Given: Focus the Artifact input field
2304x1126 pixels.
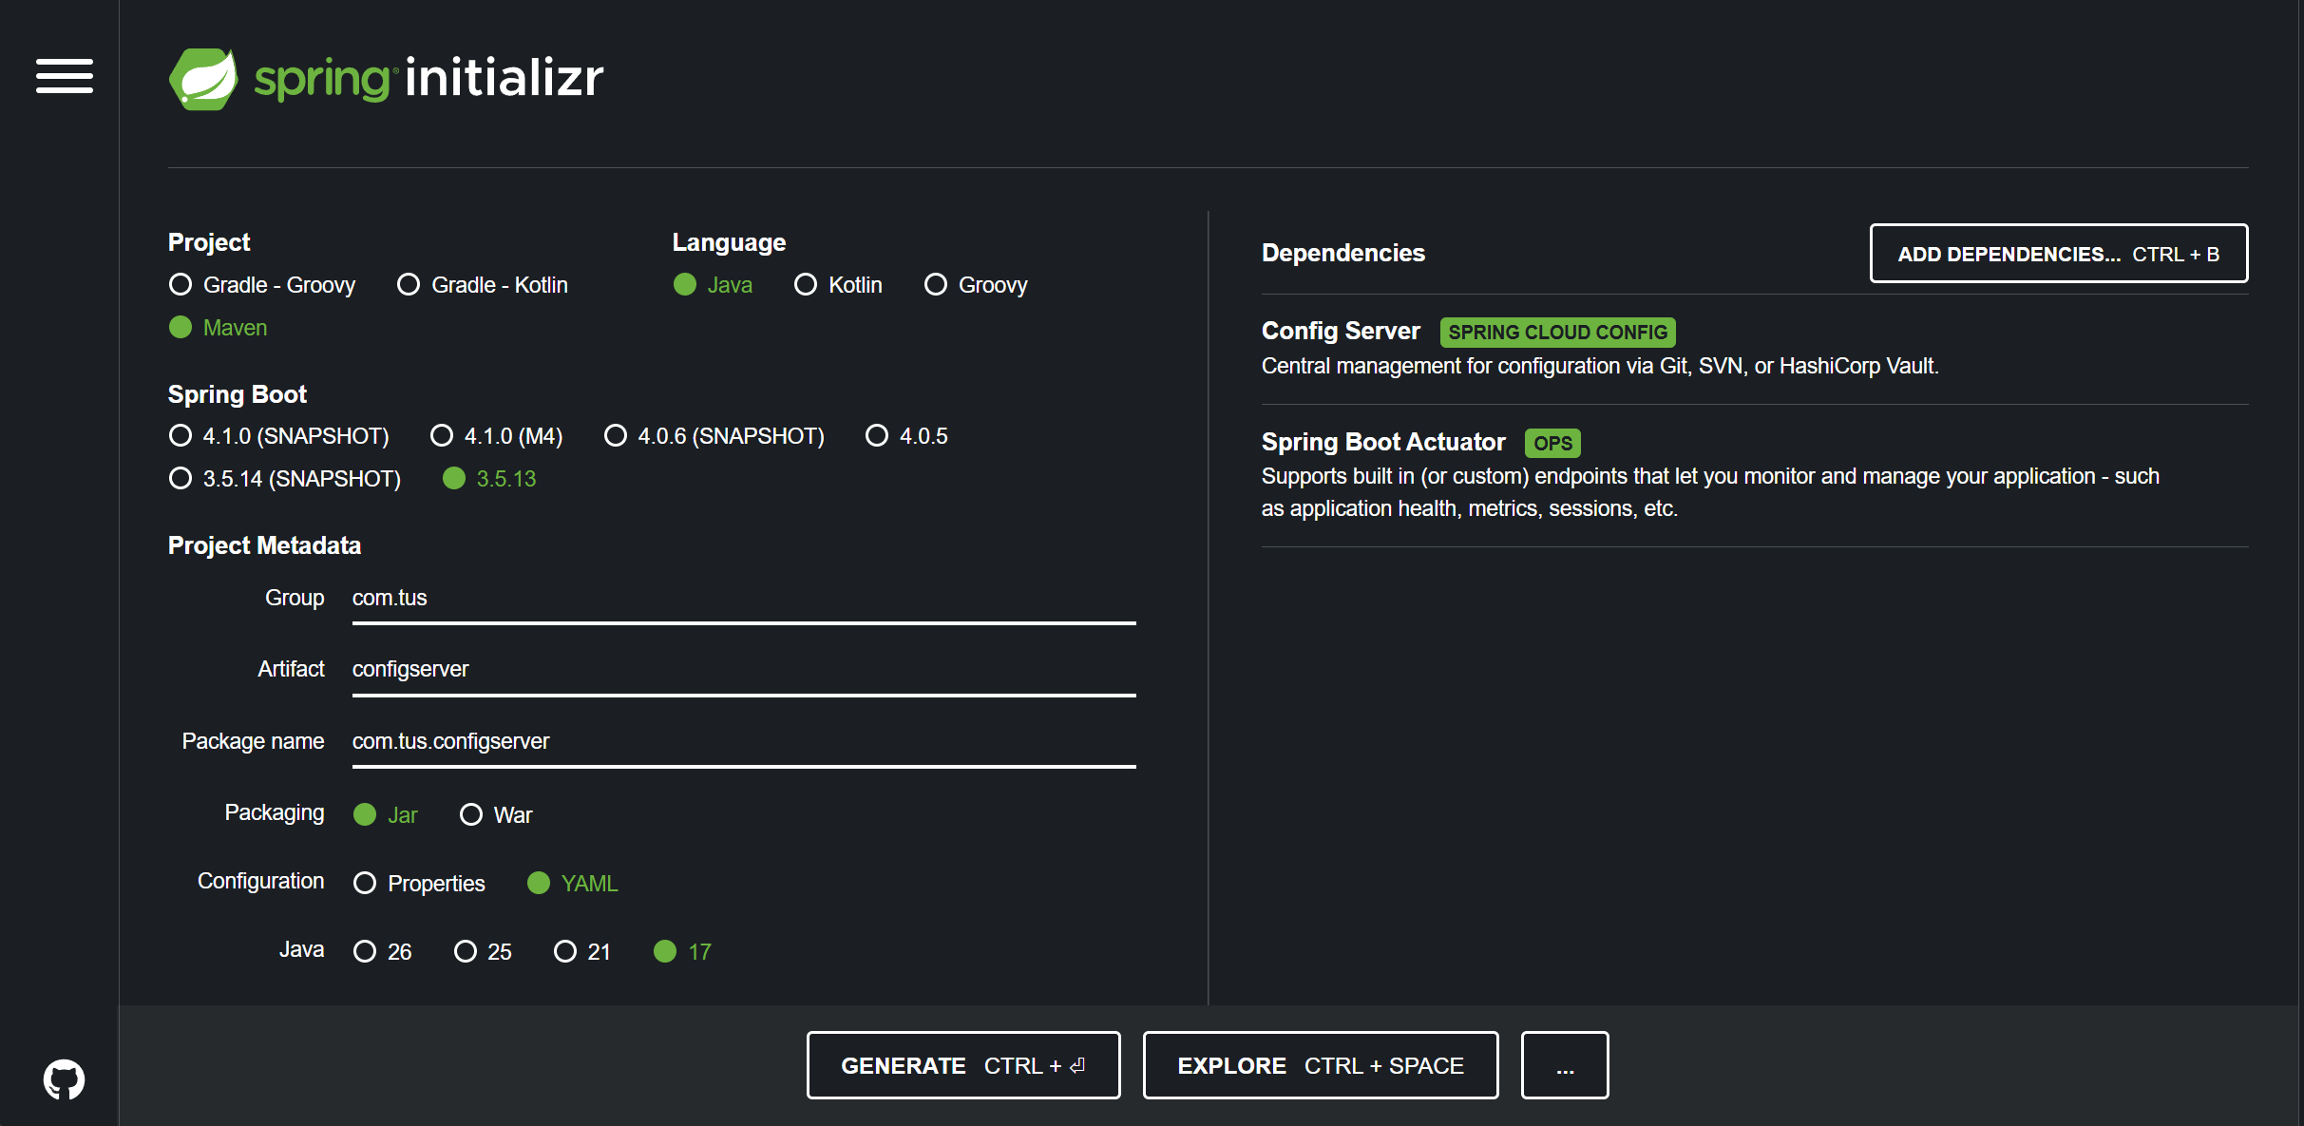Looking at the screenshot, I should [744, 670].
